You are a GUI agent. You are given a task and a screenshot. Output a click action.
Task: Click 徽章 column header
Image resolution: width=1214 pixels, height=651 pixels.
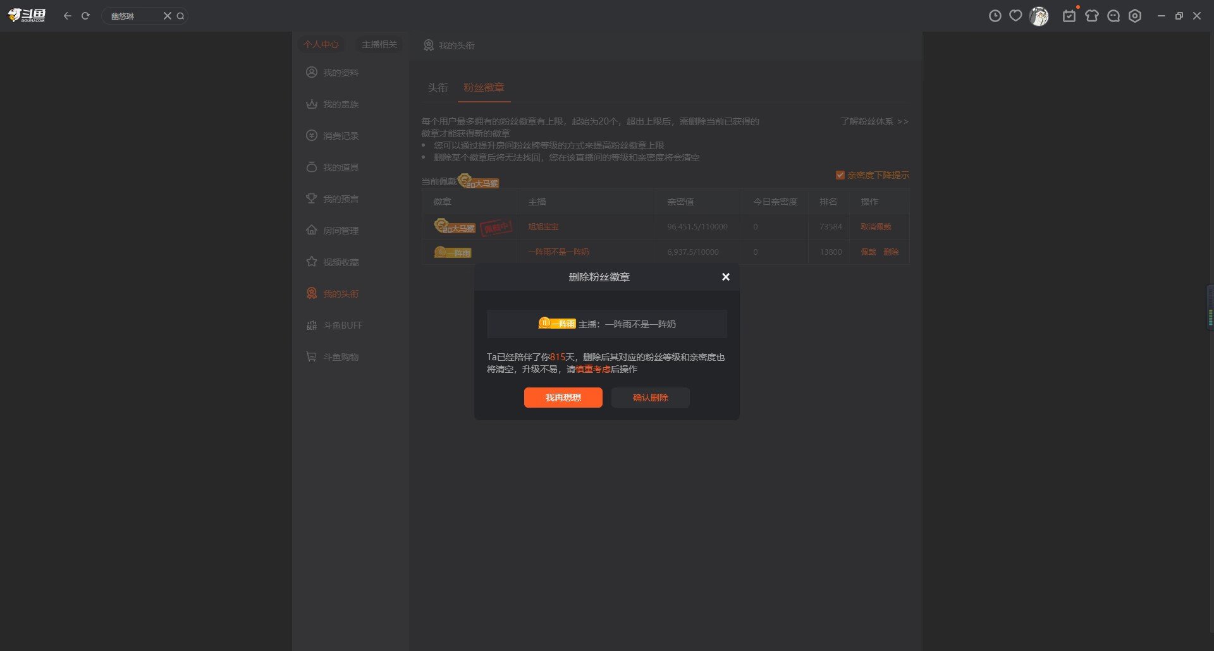(443, 202)
